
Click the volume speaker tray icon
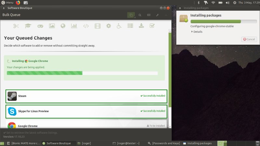coord(227,3)
